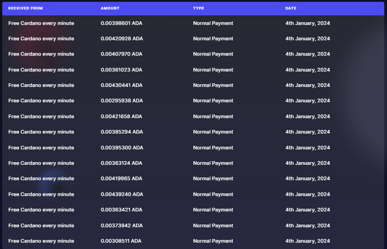This screenshot has height=249, width=387.
Task: Select amount 0.00363124 ADA
Action: click(122, 163)
